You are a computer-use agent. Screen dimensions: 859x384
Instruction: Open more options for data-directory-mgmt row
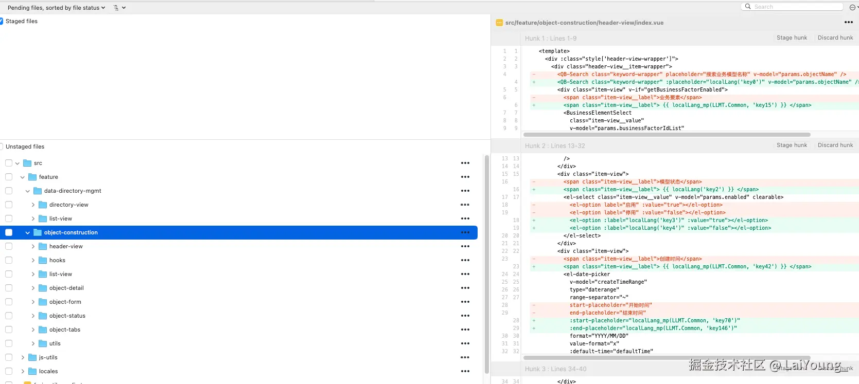[x=465, y=191]
